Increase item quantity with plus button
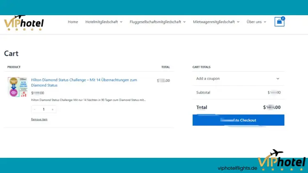Screen dimensions: 308x173 pos(53,109)
